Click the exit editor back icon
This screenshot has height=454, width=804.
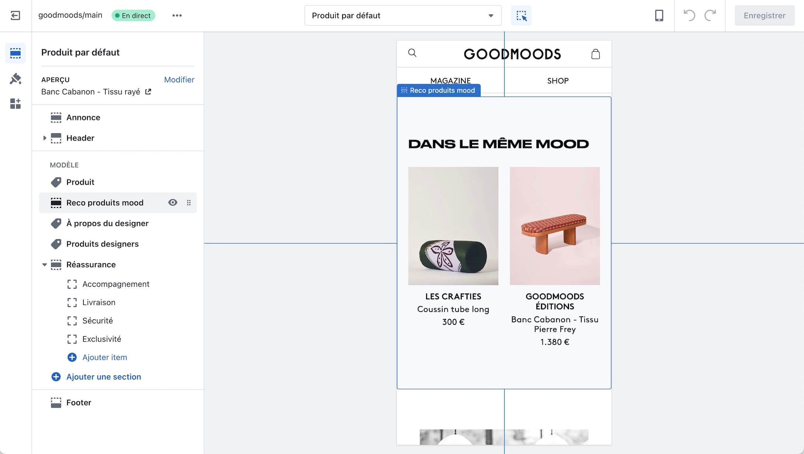pos(15,16)
